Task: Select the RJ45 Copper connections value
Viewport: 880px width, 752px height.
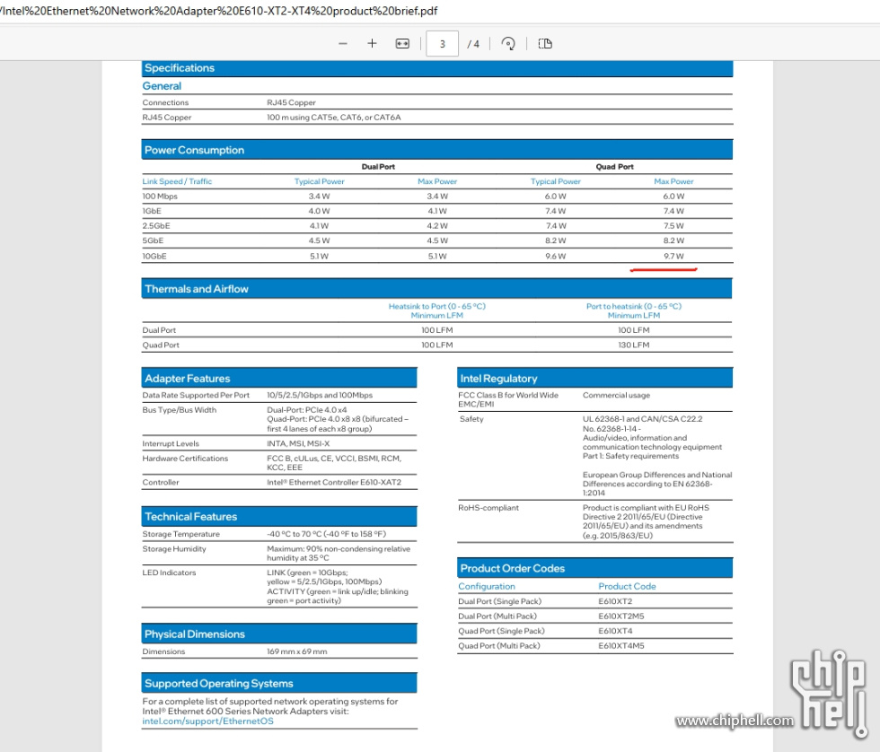Action: 291,102
